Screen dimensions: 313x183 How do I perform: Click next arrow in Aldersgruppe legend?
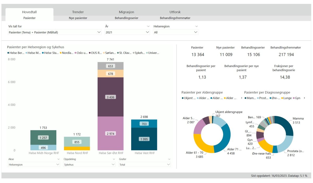[x=241, y=98]
